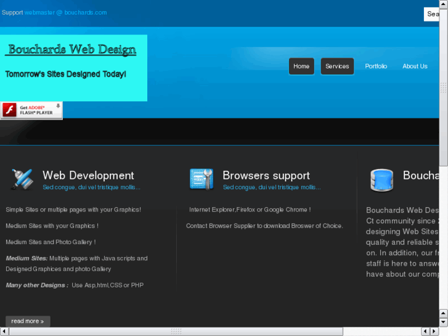The image size is (448, 336).
Task: Click the subtitle under Web Development heading
Action: click(91, 187)
